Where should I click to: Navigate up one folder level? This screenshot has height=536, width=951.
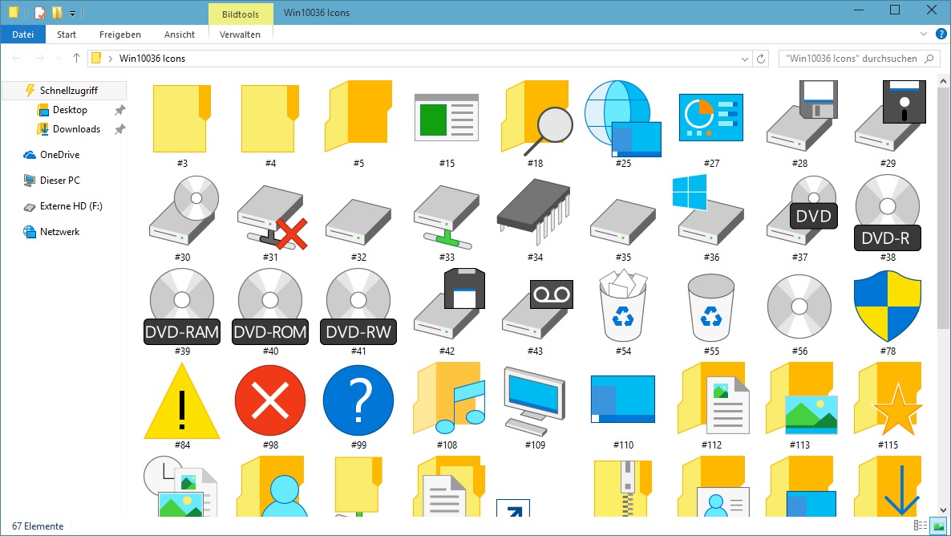[x=76, y=58]
